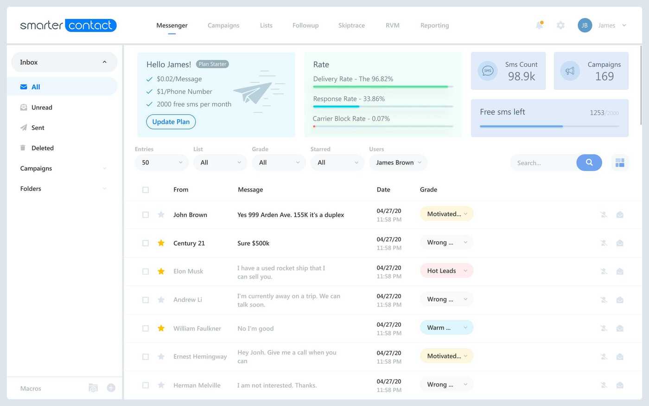The image size is (649, 406).
Task: Open the Grade filter dropdown
Action: [x=279, y=162]
